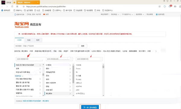181x109 pixels.
Task: Click the second column scrollbar thumb
Action: pyautogui.click(x=73, y=74)
